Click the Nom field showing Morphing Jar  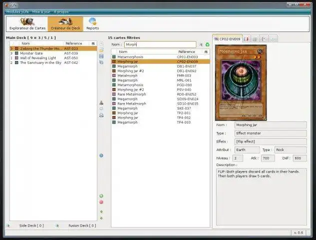tap(271, 125)
